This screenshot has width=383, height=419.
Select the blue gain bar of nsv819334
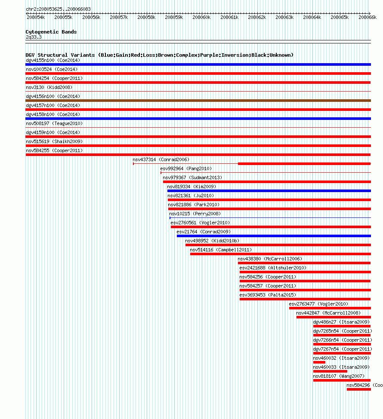269,191
